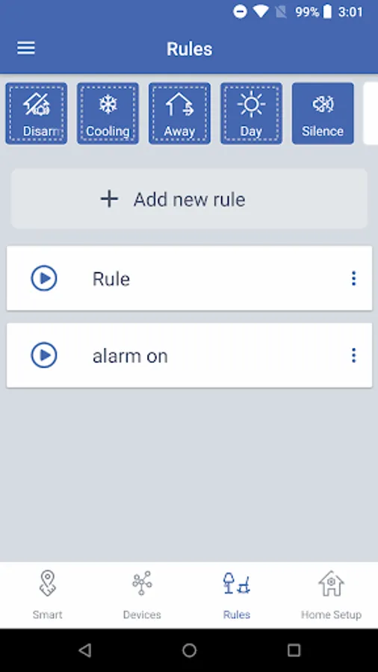The height and width of the screenshot is (672, 378).
Task: Open the alarm on rule entry
Action: pyautogui.click(x=130, y=356)
